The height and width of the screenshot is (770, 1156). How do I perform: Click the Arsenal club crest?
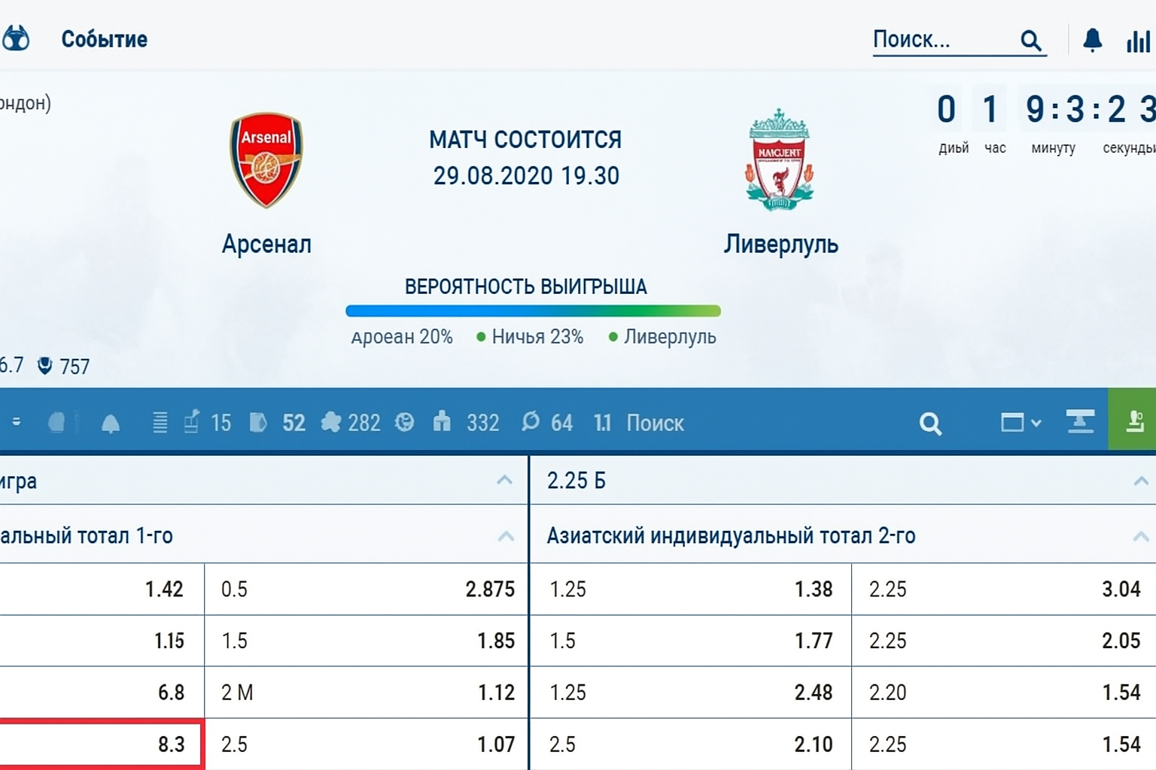(x=266, y=159)
